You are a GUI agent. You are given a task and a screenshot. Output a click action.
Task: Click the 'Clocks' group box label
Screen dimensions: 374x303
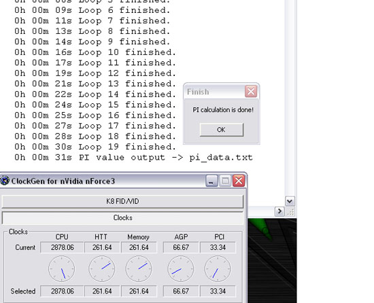pyautogui.click(x=18, y=232)
